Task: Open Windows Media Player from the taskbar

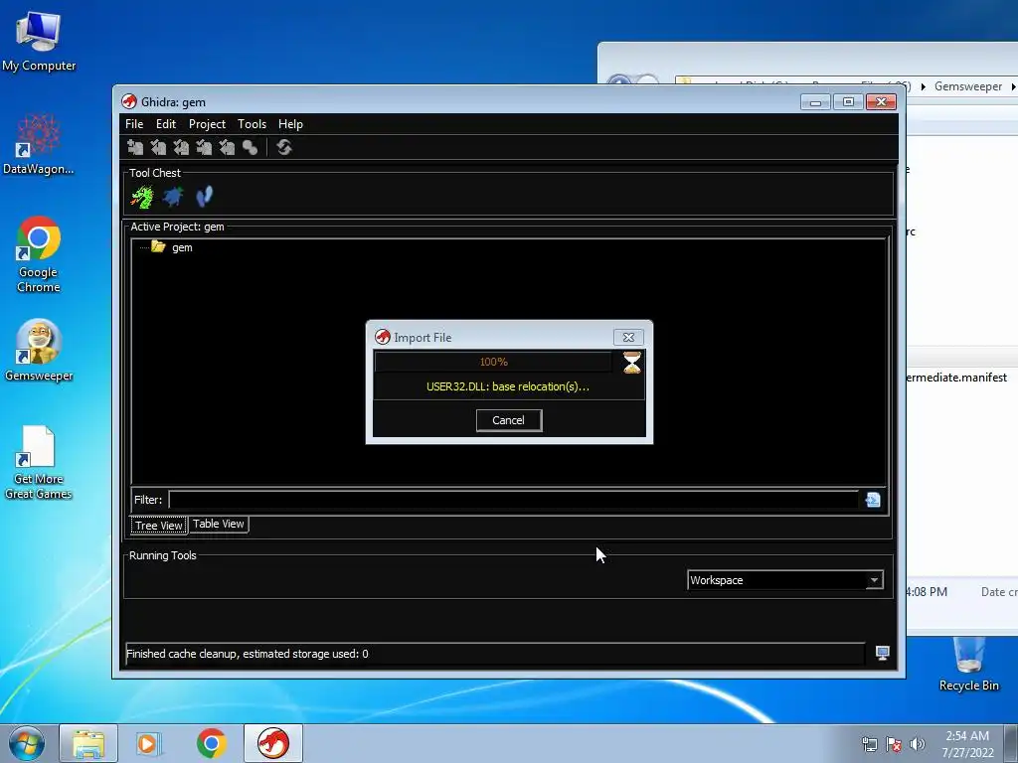Action: 149,743
